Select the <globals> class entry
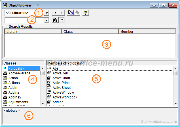 (x=24, y=68)
